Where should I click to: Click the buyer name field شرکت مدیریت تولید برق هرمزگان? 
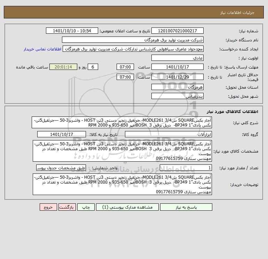[133, 40]
